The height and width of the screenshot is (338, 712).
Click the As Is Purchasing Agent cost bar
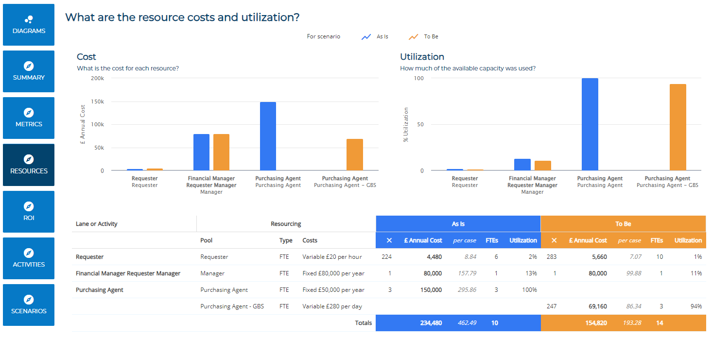268,136
